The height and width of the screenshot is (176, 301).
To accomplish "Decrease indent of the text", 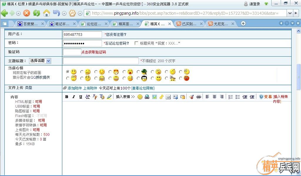I will click(x=245, y=97).
